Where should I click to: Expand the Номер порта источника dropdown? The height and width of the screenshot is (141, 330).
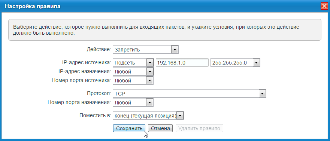click(x=133, y=81)
